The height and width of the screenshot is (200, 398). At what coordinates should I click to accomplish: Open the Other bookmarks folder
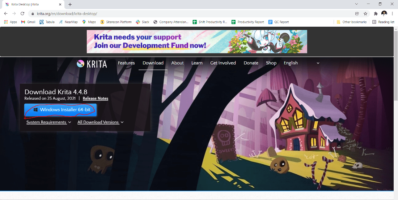coord(352,22)
